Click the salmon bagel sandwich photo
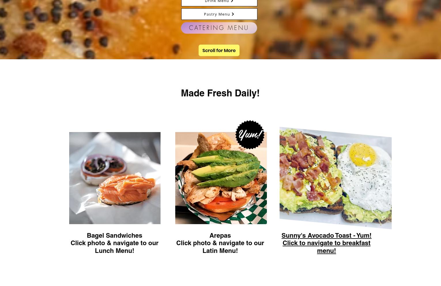441x286 pixels. [115, 178]
